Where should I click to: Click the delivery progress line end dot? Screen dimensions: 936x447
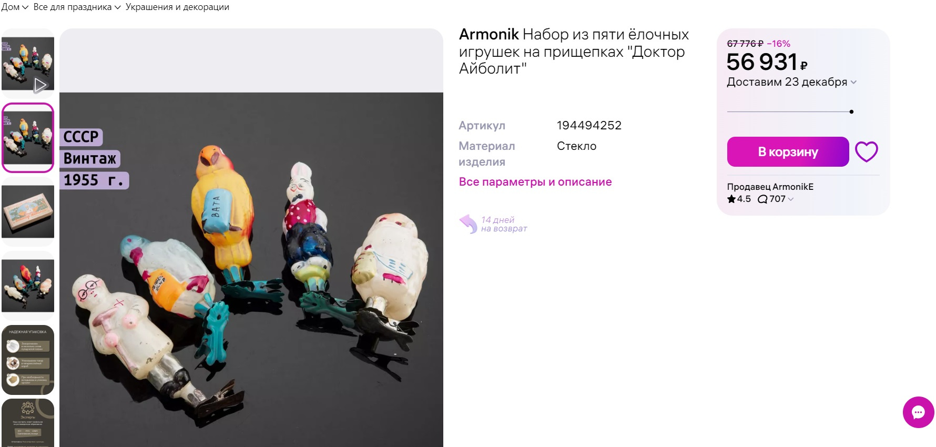pyautogui.click(x=851, y=111)
